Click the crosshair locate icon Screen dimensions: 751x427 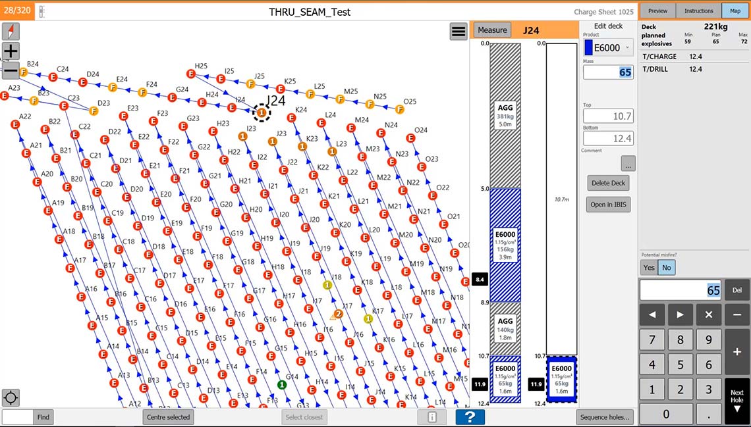point(11,397)
